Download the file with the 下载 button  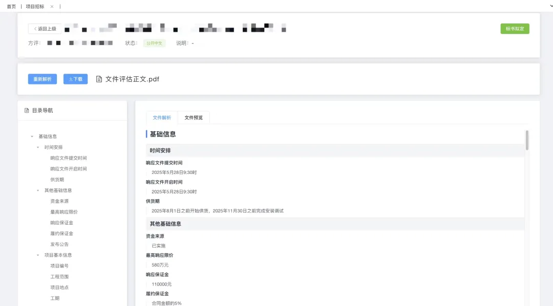click(75, 79)
